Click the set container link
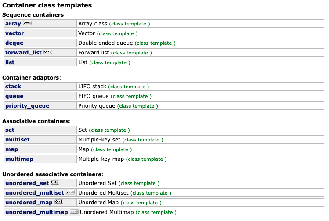 [10, 130]
